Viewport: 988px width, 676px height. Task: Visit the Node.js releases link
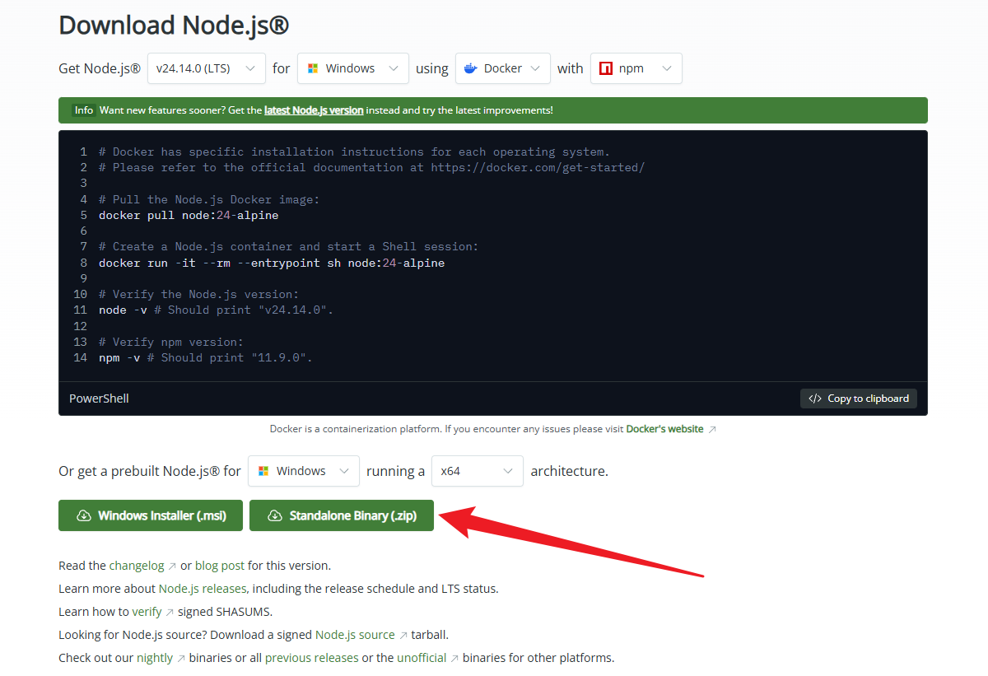tap(203, 589)
